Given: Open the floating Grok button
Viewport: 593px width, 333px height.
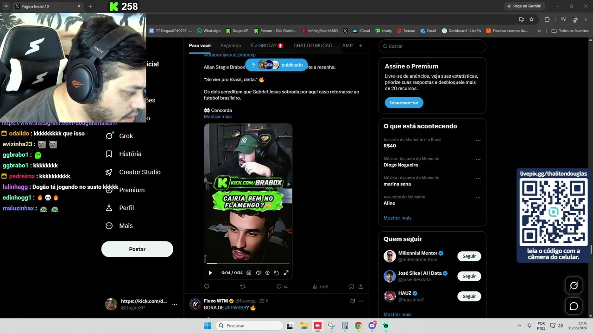Looking at the screenshot, I should click(x=574, y=286).
